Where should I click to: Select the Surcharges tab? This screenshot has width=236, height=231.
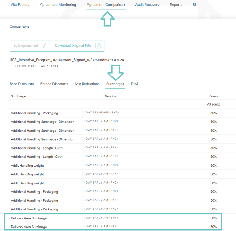pyautogui.click(x=115, y=84)
